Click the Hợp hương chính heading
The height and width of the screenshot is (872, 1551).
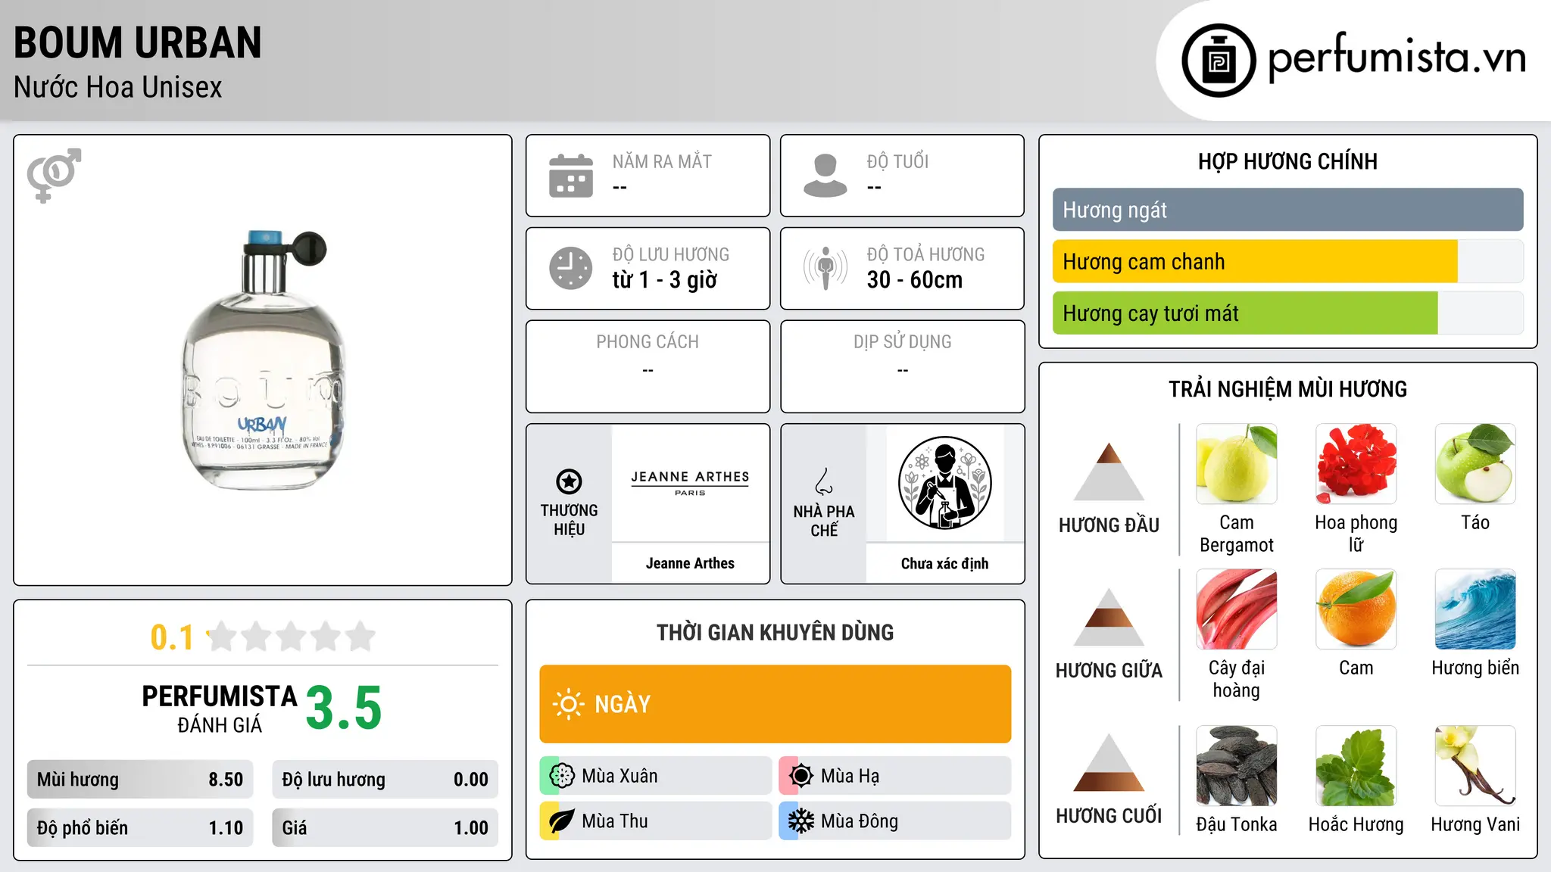[1287, 161]
